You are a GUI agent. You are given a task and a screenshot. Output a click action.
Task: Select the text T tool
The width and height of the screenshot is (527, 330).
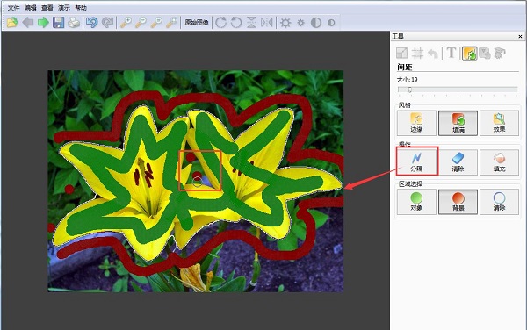[451, 53]
